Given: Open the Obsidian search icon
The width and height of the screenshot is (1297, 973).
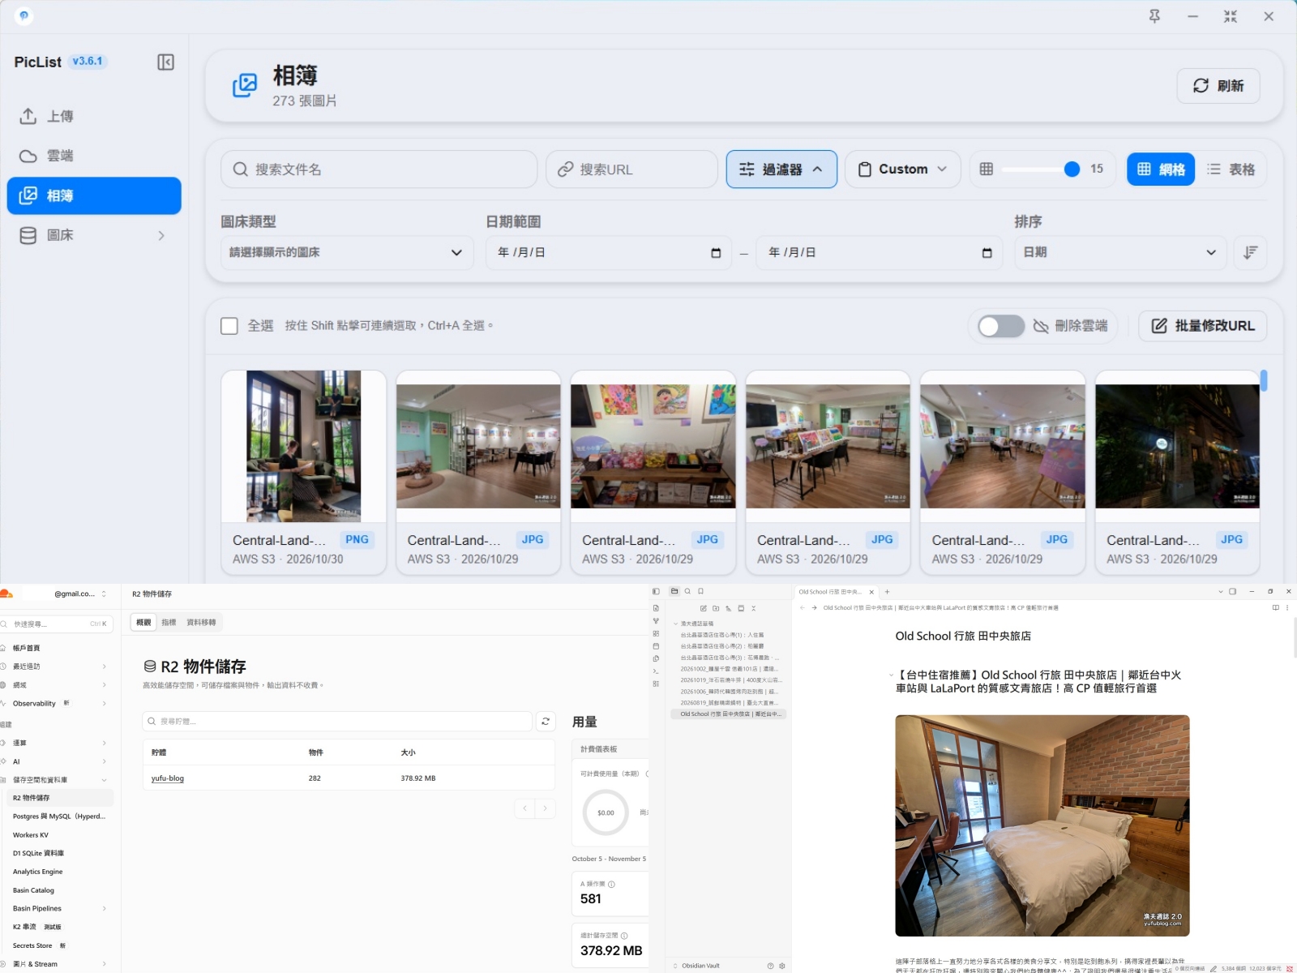Looking at the screenshot, I should pyautogui.click(x=687, y=591).
